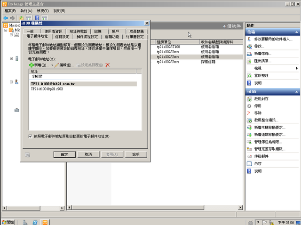This screenshot has height=225, width=301.
Task: Collapse the Mailbox actions section
Action: click(x=297, y=32)
